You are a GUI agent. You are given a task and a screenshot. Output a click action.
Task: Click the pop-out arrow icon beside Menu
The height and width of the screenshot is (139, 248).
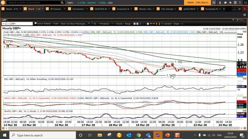coord(233,20)
